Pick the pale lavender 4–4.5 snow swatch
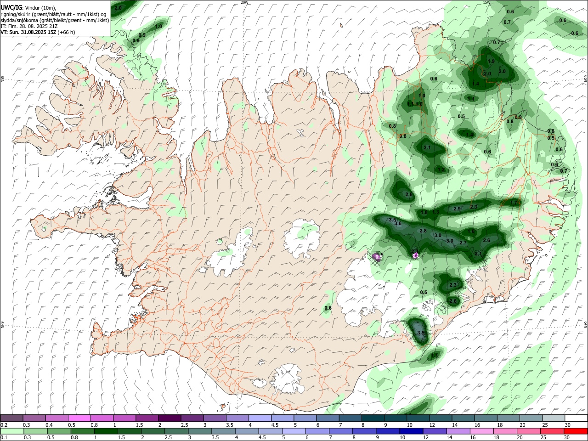 [x=260, y=418]
